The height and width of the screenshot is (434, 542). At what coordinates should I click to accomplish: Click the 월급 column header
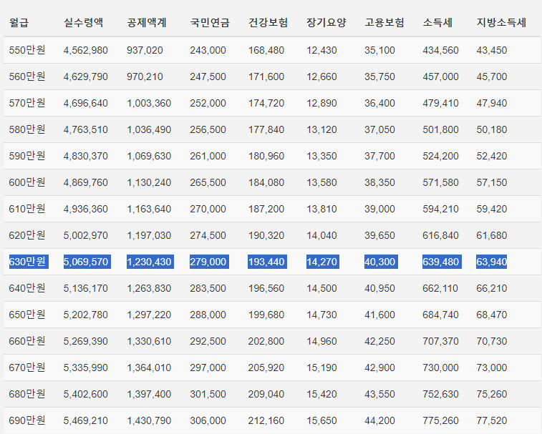[x=19, y=23]
